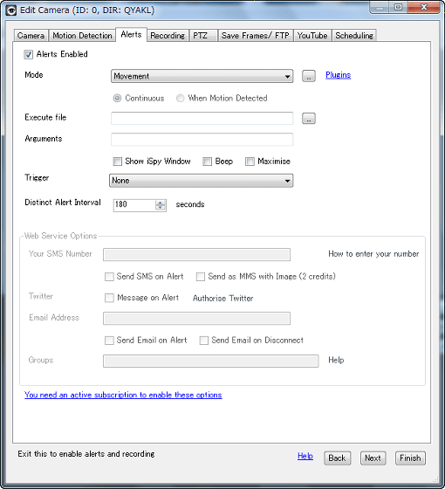Click Finish to save camera settings

tap(410, 458)
